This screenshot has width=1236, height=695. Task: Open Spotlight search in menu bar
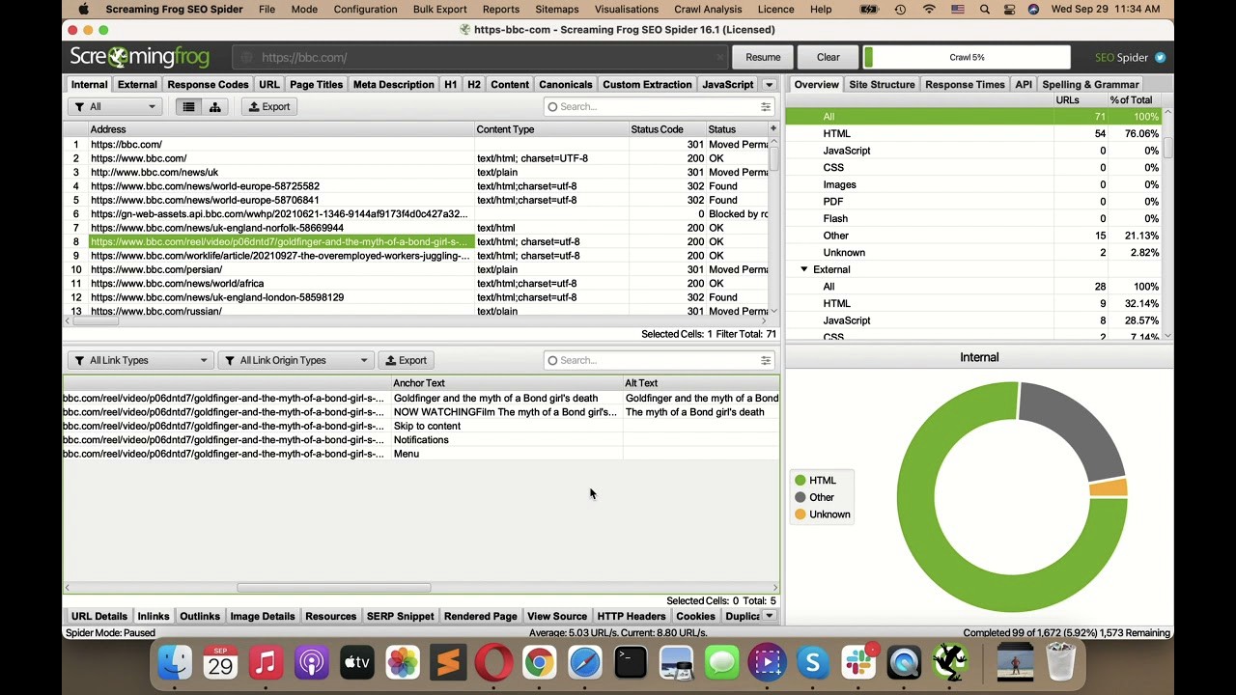tap(984, 9)
